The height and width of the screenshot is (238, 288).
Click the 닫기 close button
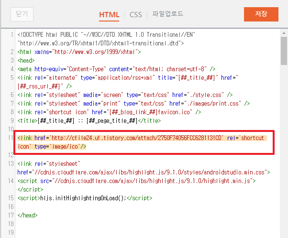[22, 14]
